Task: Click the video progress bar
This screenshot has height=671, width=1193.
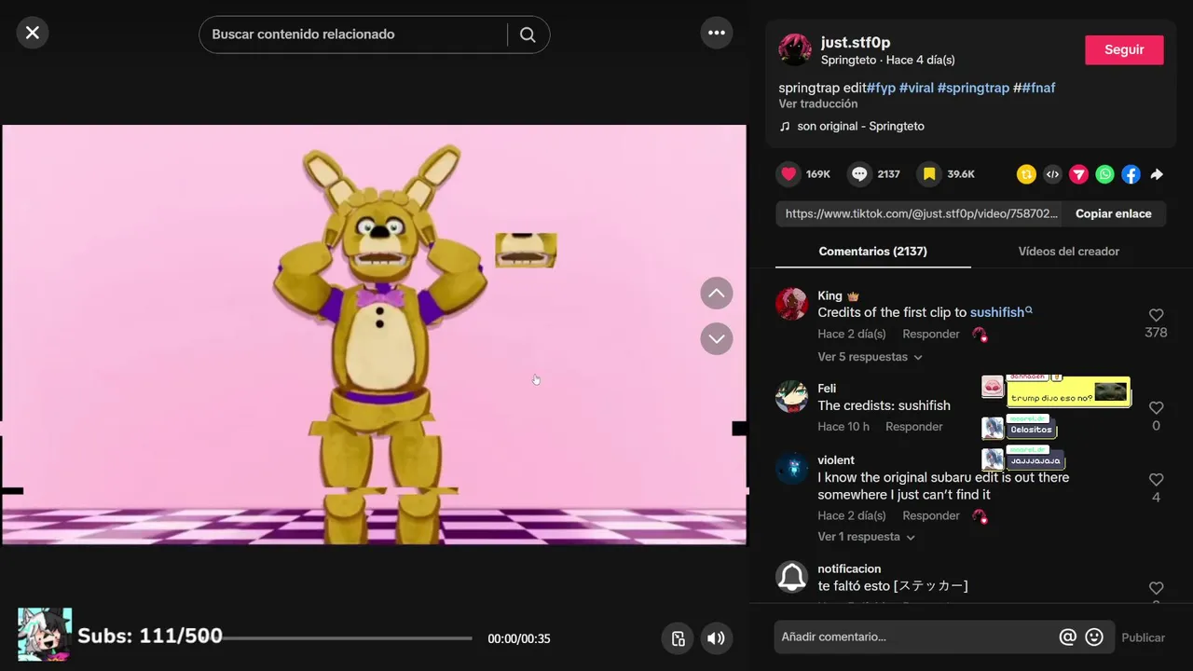Action: (347, 638)
